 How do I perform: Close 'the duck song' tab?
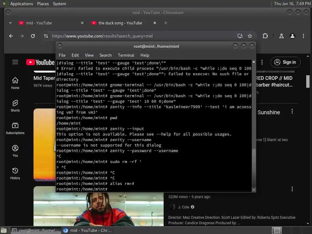[x=154, y=23]
